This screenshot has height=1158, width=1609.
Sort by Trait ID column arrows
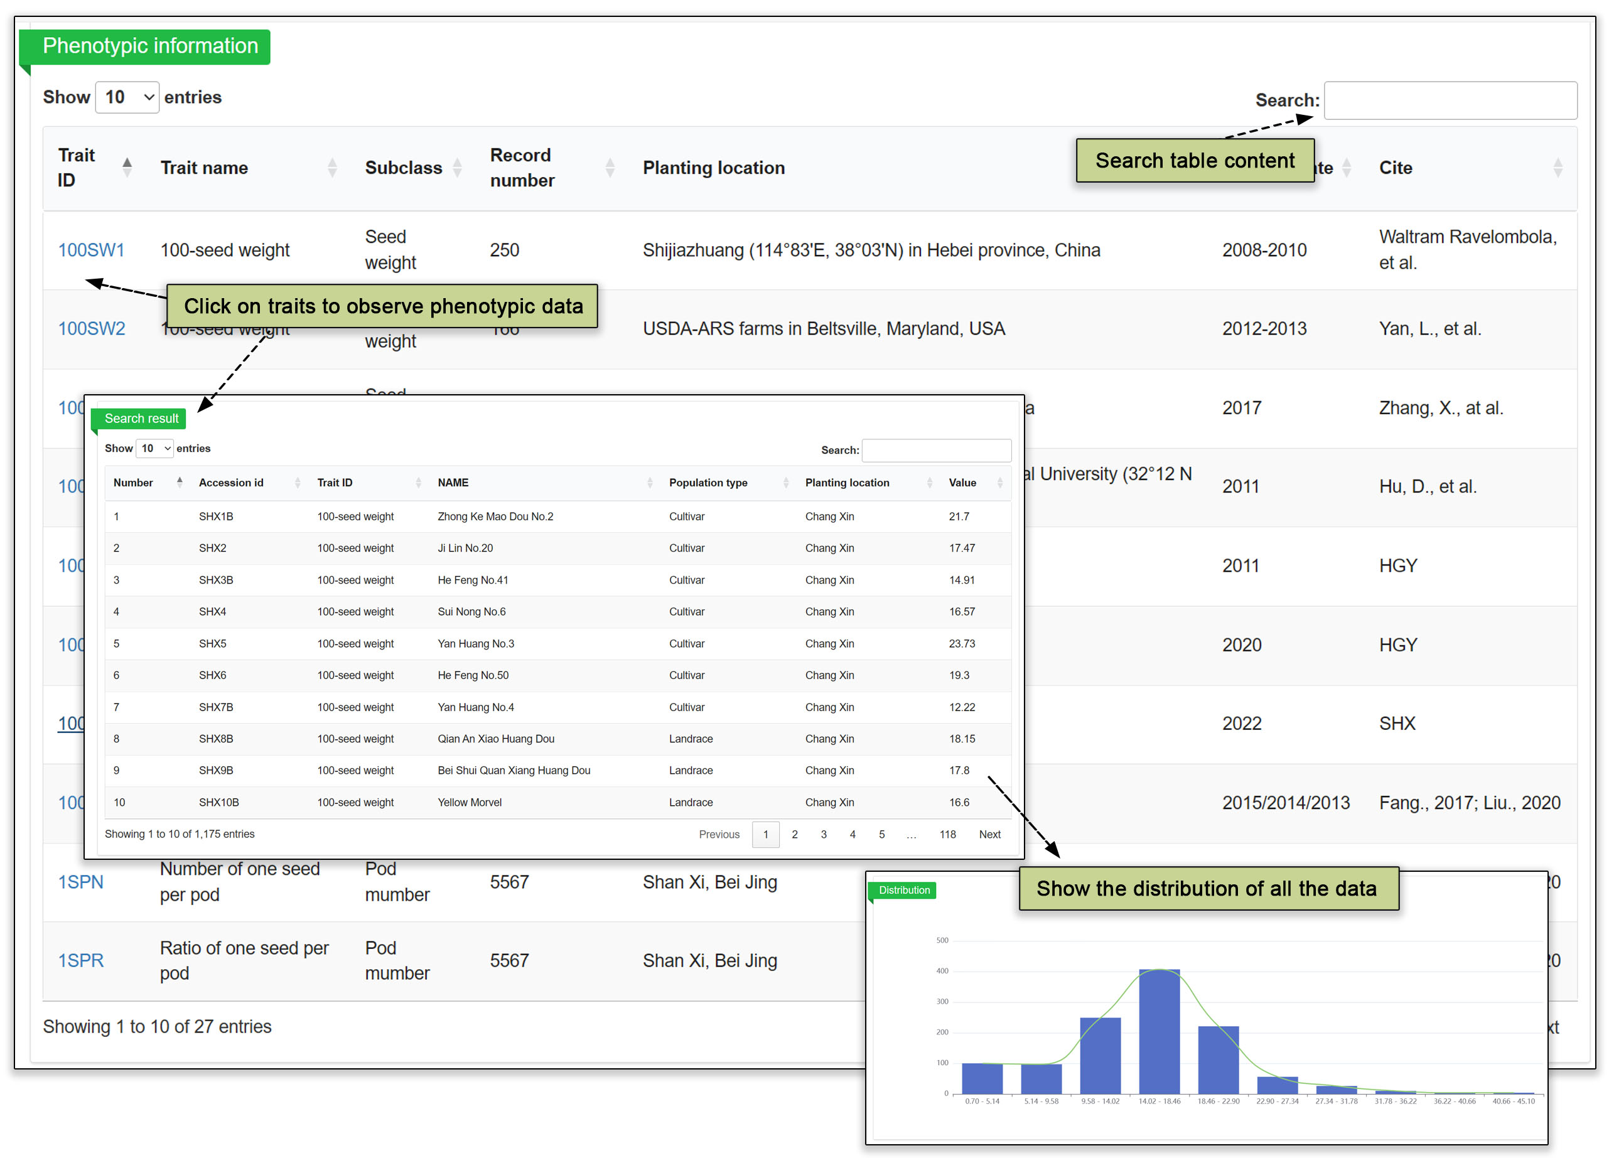click(x=127, y=168)
